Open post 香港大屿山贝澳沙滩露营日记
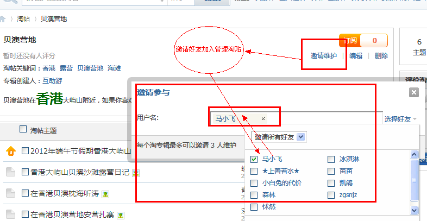427x221 pixels. (x=80, y=172)
